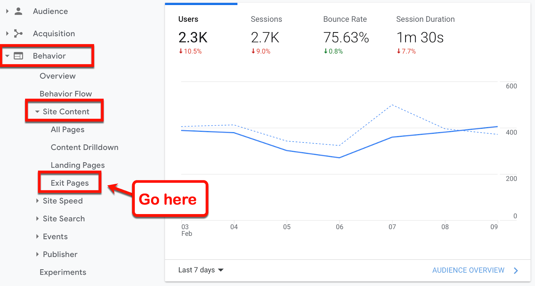Click the Audience menu label
Image resolution: width=535 pixels, height=286 pixels.
(x=50, y=11)
